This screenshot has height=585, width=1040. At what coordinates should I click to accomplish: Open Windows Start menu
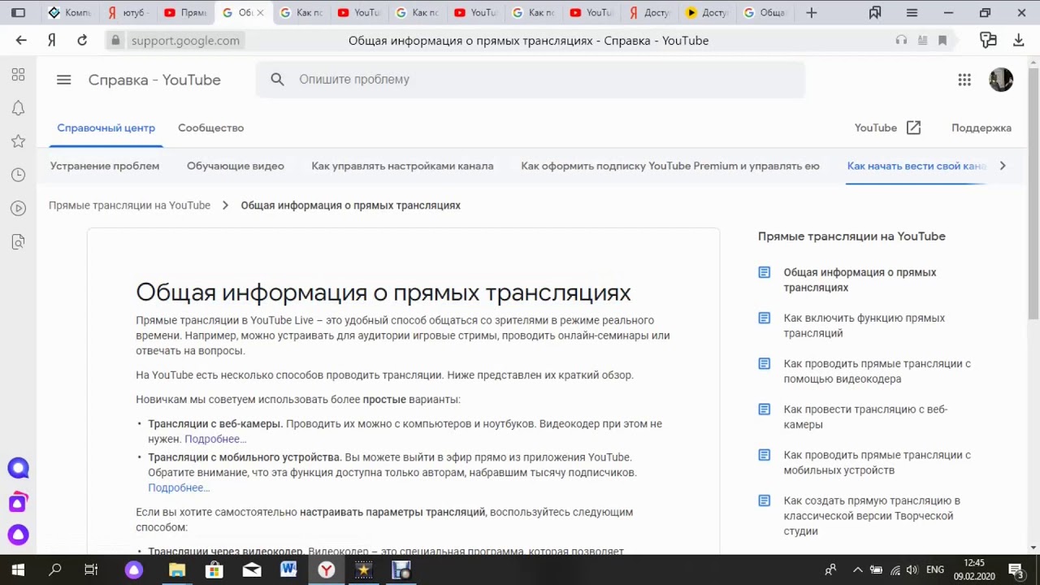[18, 570]
